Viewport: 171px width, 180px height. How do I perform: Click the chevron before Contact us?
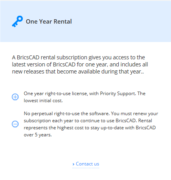tap(74, 164)
